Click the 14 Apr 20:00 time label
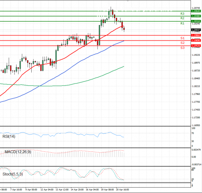 click(77, 190)
